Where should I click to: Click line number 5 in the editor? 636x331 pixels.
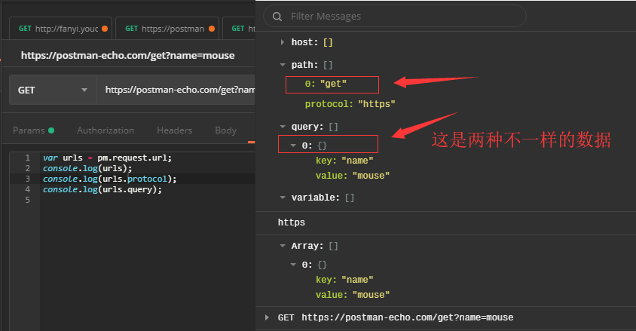pos(28,200)
